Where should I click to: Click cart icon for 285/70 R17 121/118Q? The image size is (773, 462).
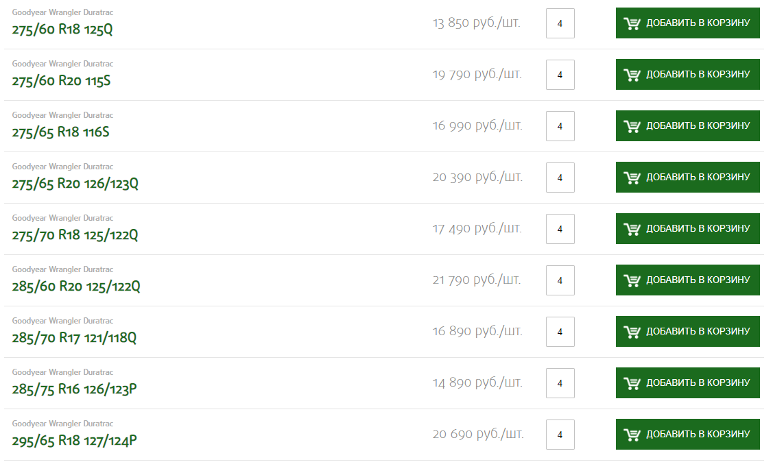click(x=632, y=332)
